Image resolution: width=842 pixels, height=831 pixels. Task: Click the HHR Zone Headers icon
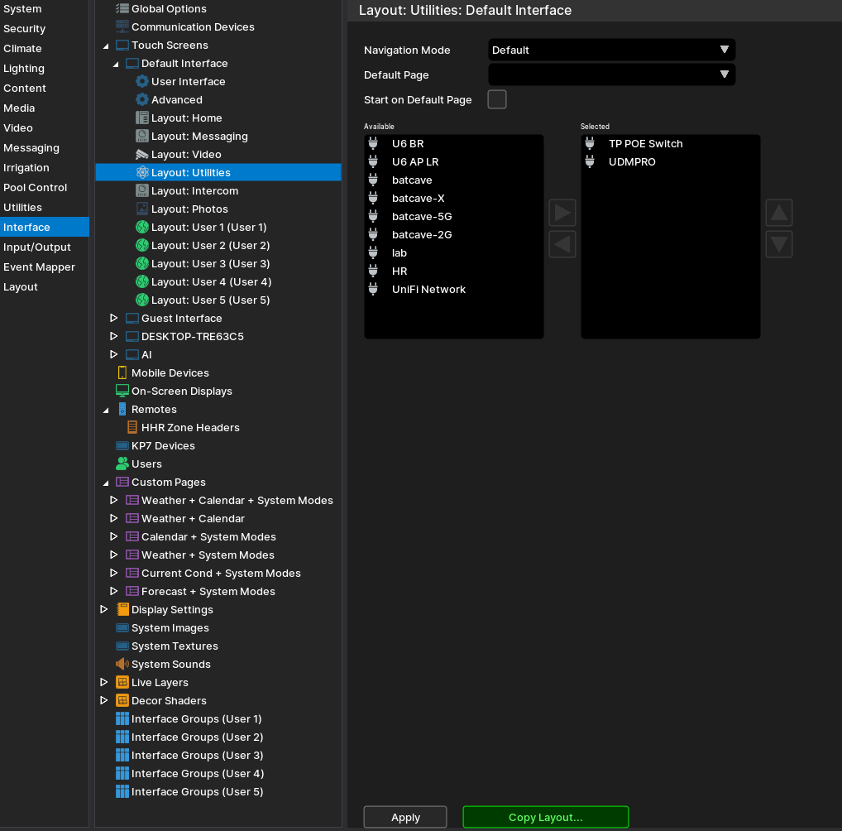click(132, 427)
